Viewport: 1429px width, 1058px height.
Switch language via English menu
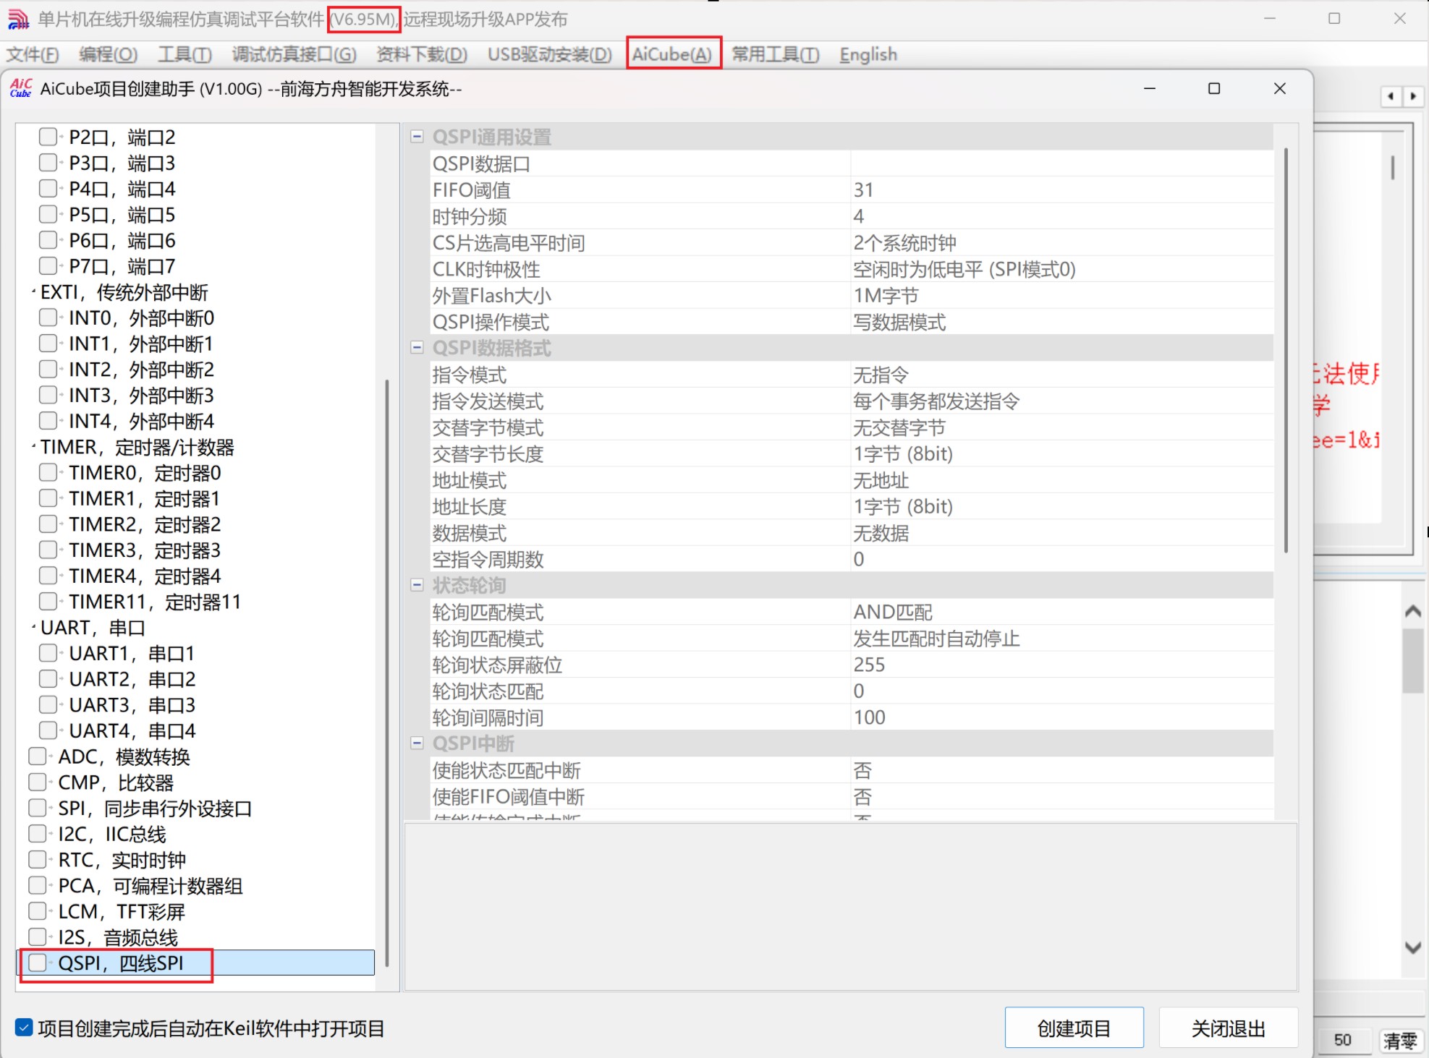868,54
